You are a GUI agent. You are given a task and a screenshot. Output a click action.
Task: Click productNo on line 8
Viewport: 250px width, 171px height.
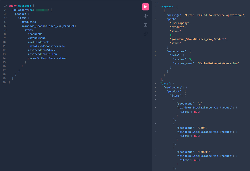click(35, 34)
